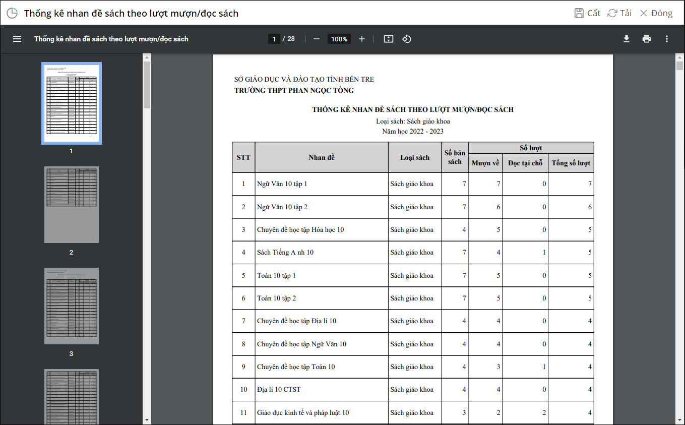
Task: Click the zoom out minus icon
Action: point(317,39)
